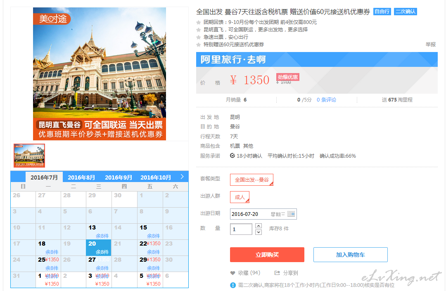Select July 25 priced ¥1350
Screen dimensions: 446x291
[48, 264]
